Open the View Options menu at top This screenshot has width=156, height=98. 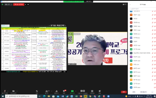(89, 1)
